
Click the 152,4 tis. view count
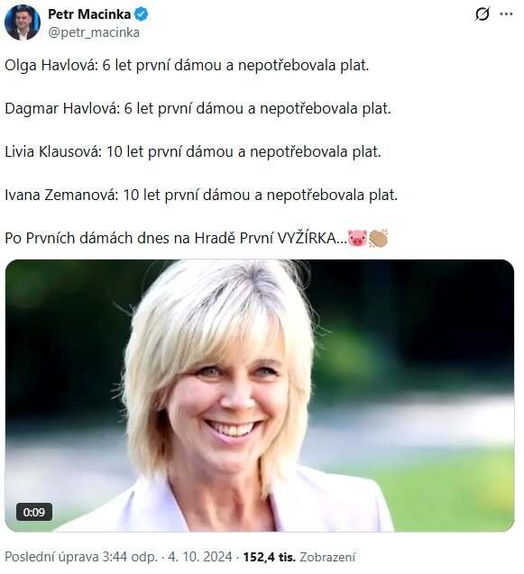coord(270,557)
